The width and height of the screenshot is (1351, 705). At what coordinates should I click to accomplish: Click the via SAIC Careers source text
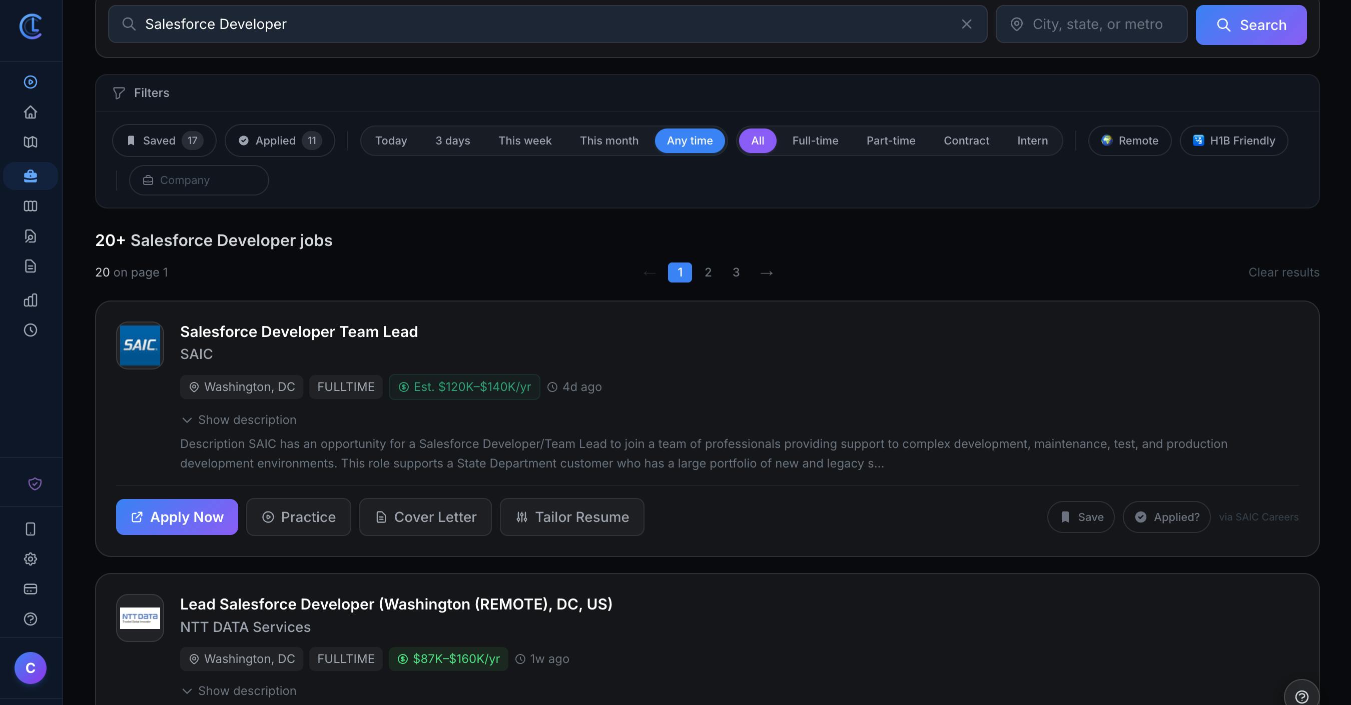coord(1259,517)
